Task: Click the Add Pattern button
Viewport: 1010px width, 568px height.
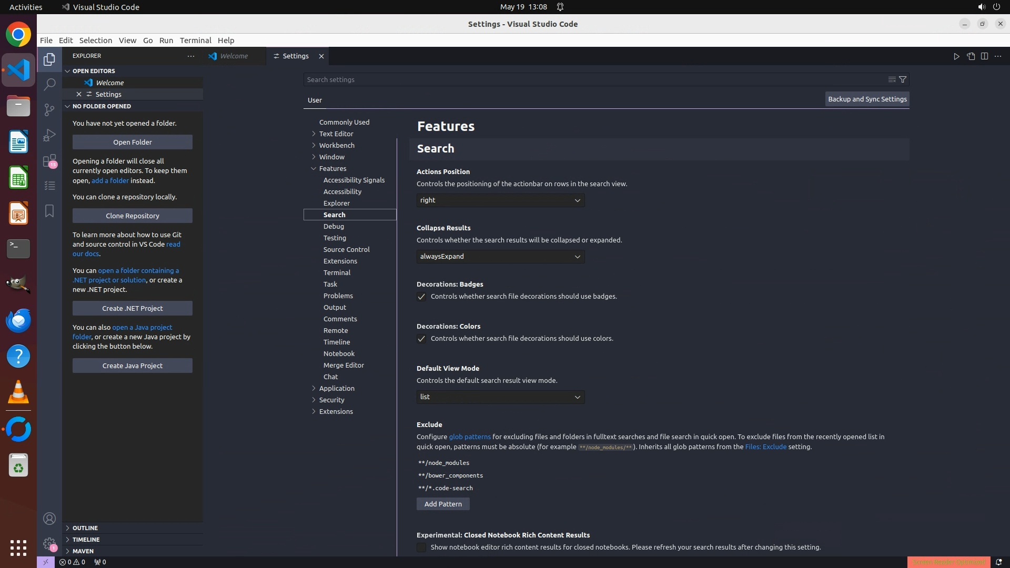Action: click(443, 504)
